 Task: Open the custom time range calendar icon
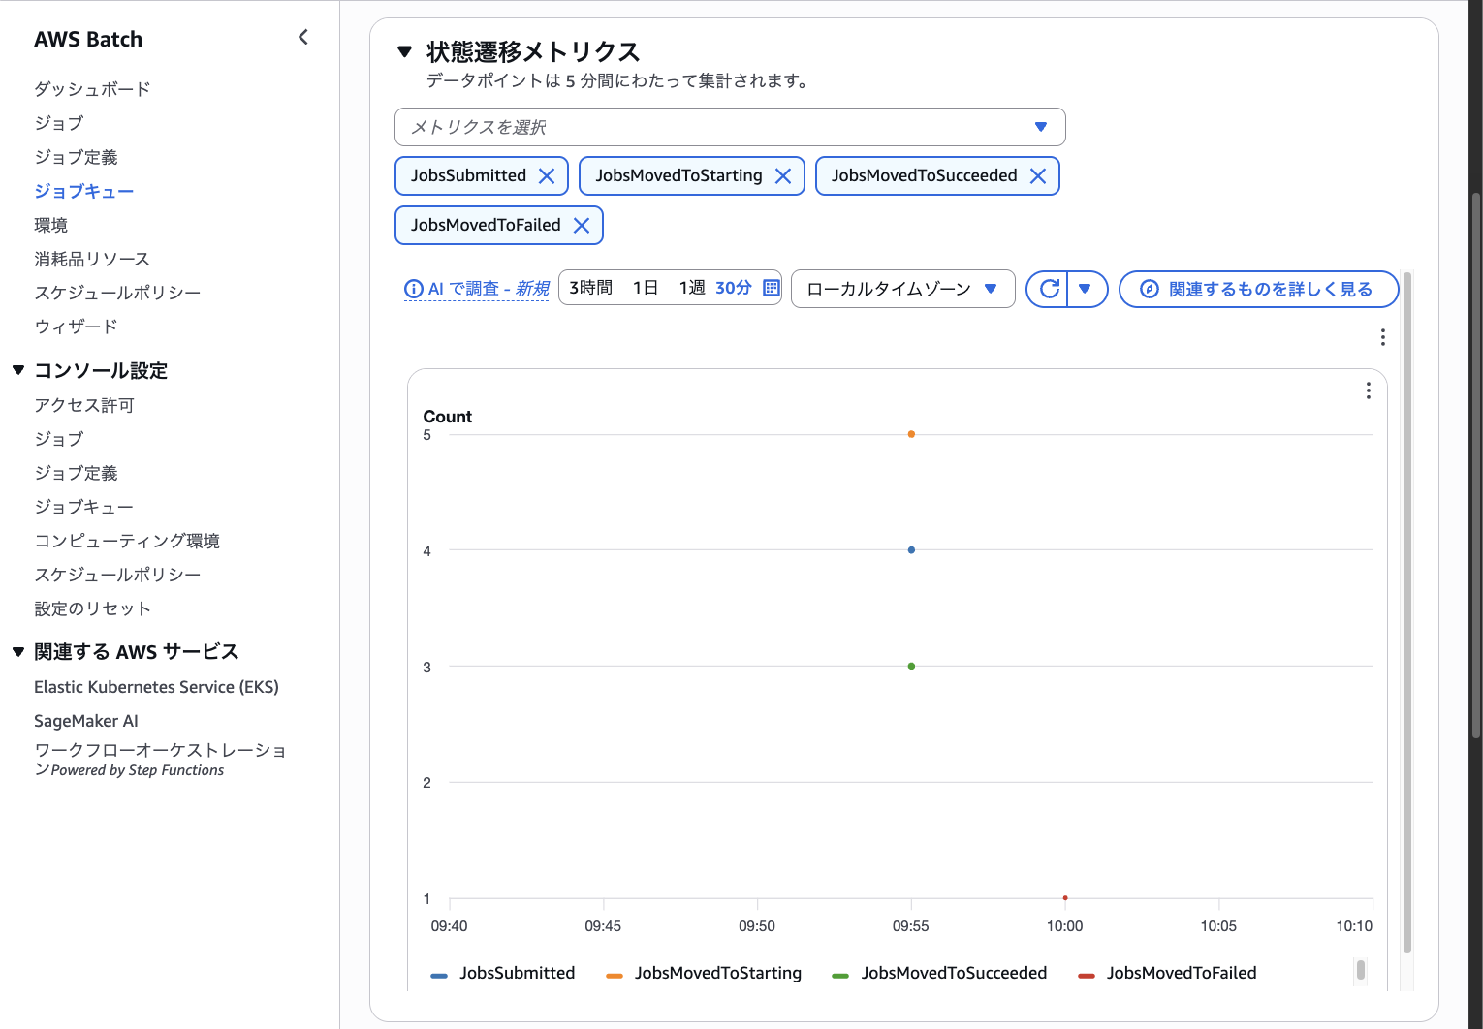coord(772,288)
